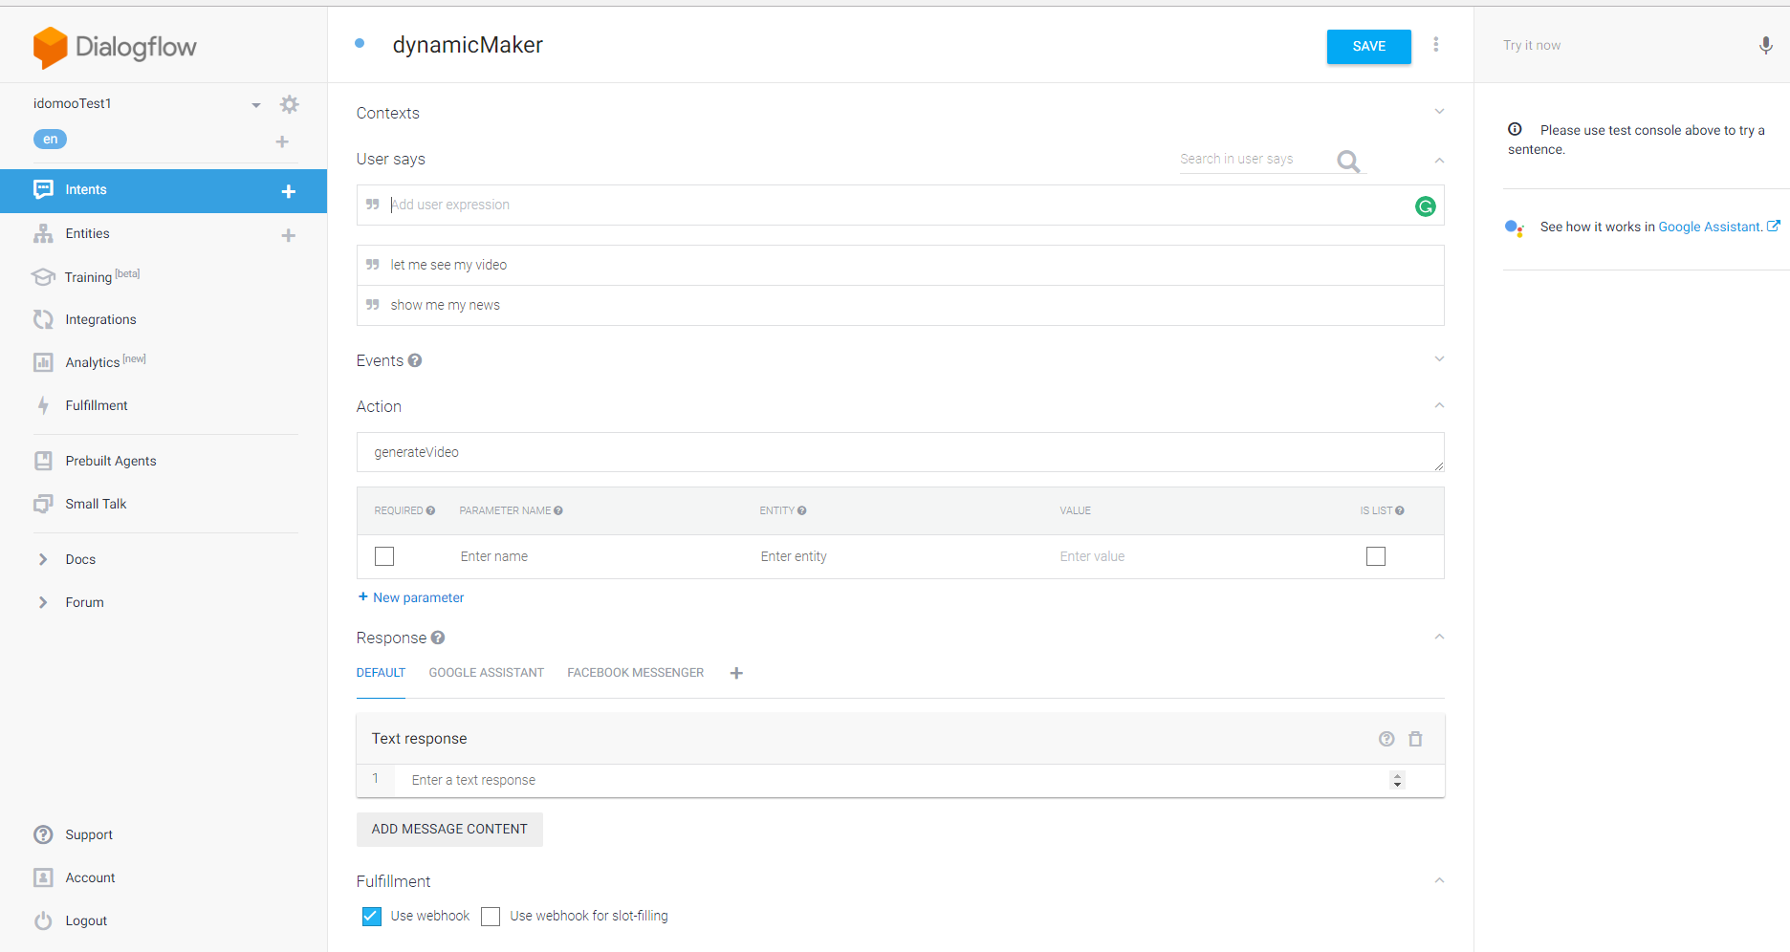
Task: Click the generateVideo action field
Action: coord(900,452)
